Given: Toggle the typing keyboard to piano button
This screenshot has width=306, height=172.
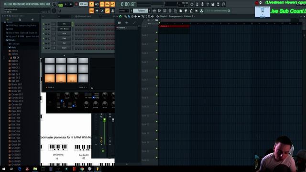Looking at the screenshot, I should (91, 11).
